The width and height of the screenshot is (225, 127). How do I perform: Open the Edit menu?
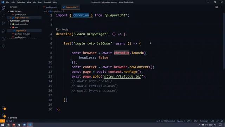click(13, 2)
